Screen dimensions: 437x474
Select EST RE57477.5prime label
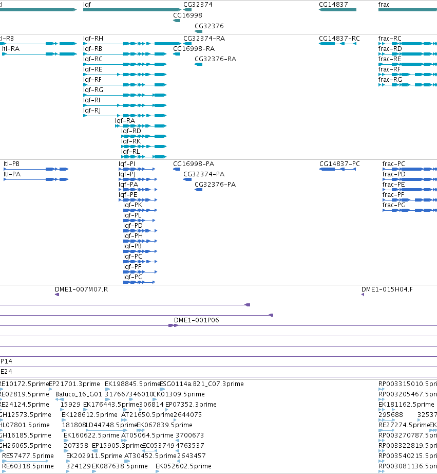(28, 456)
